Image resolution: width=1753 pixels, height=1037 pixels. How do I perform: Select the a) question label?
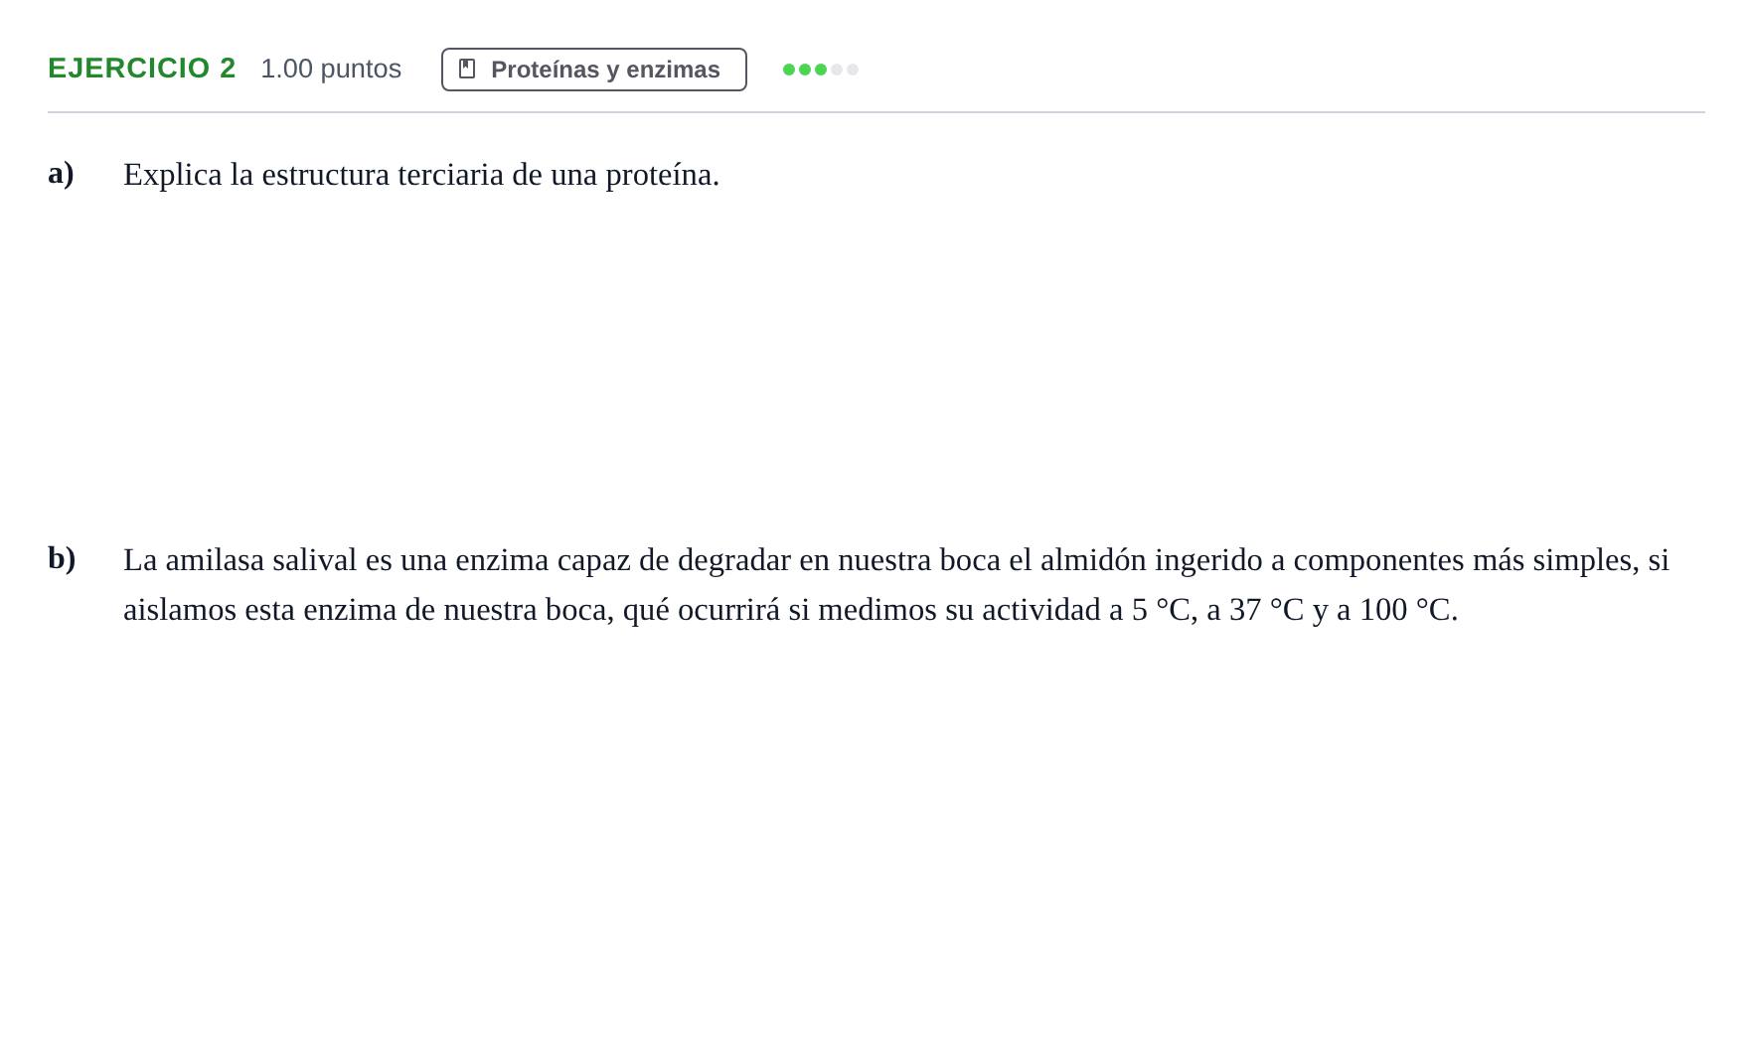61,173
